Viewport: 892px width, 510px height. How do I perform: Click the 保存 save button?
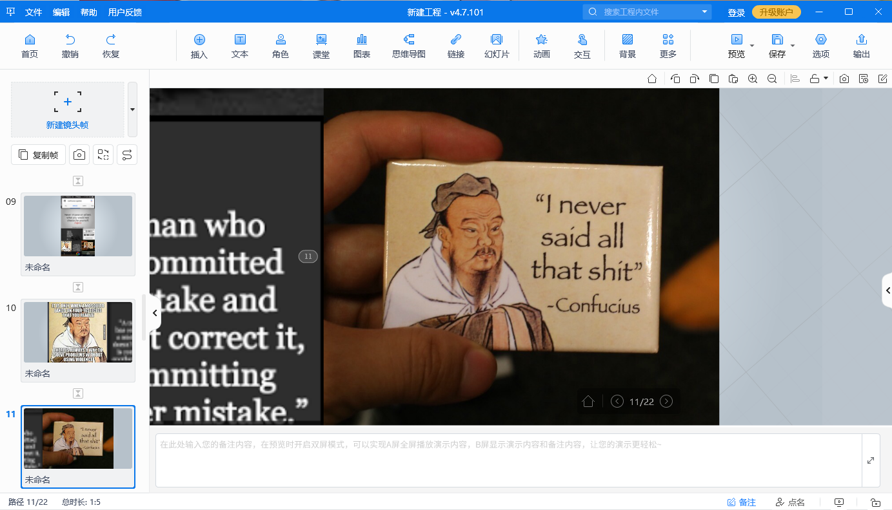pos(777,46)
